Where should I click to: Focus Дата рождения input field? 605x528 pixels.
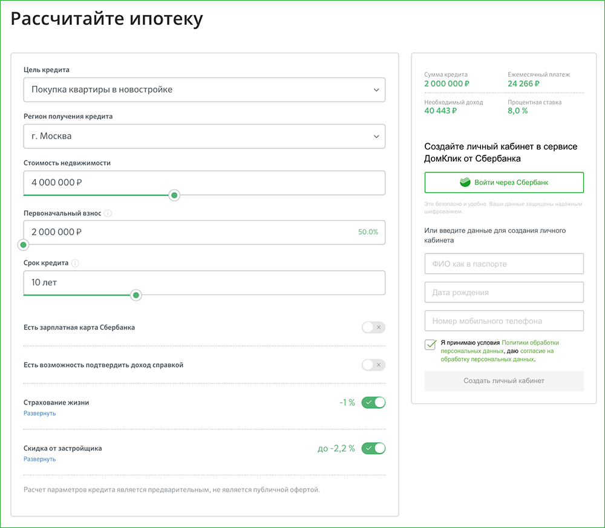[x=504, y=292]
